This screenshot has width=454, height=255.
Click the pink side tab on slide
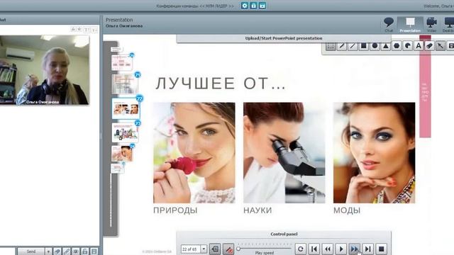[x=425, y=86]
